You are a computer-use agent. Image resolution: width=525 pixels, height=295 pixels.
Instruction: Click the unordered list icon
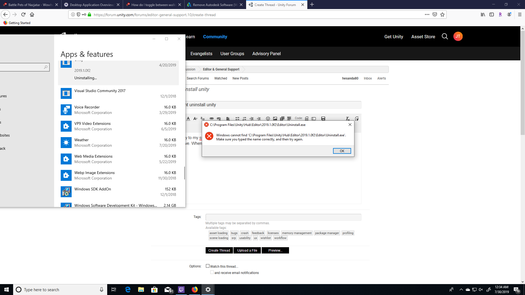tap(237, 119)
